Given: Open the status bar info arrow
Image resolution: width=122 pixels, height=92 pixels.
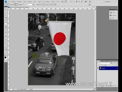Looking at the screenshot, I should click(30, 89).
